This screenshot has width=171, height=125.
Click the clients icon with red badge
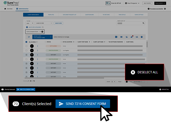point(132,37)
